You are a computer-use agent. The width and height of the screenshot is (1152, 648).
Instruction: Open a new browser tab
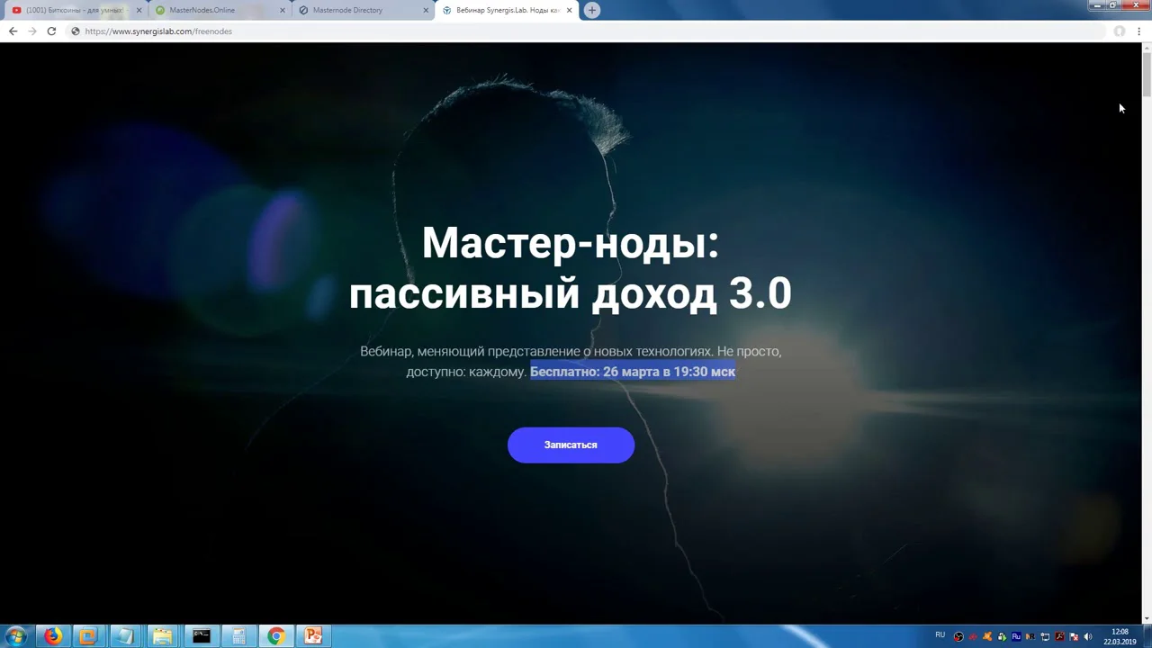591,10
